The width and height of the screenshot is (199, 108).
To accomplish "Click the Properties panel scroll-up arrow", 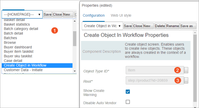I will [x=195, y=33].
